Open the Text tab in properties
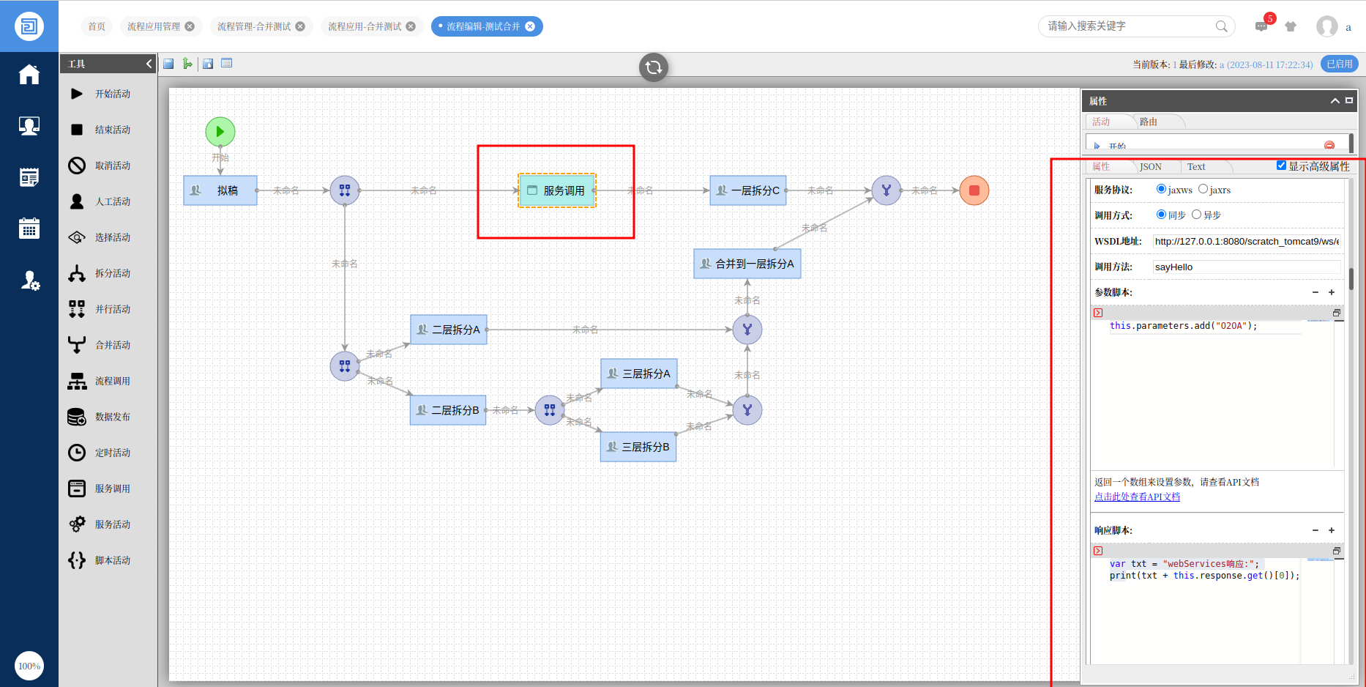Screen dimensions: 1366x687 point(1196,166)
